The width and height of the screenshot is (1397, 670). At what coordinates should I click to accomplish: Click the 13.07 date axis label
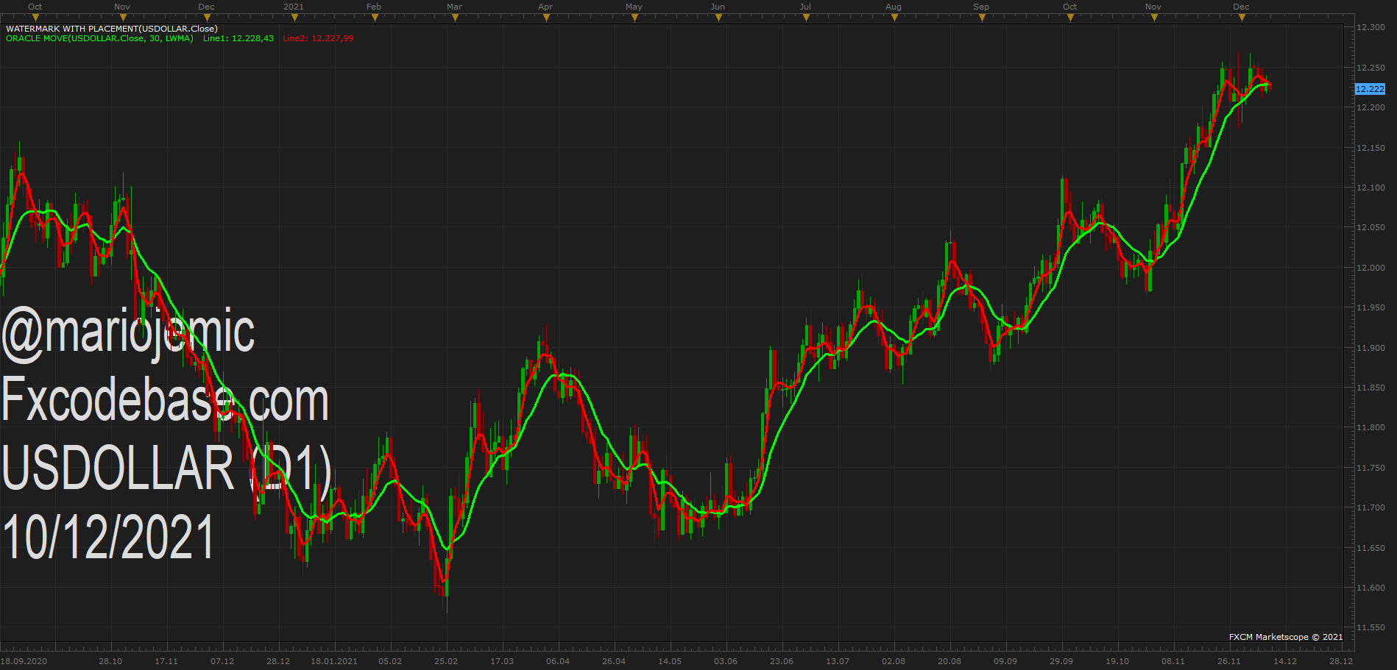coord(838,661)
